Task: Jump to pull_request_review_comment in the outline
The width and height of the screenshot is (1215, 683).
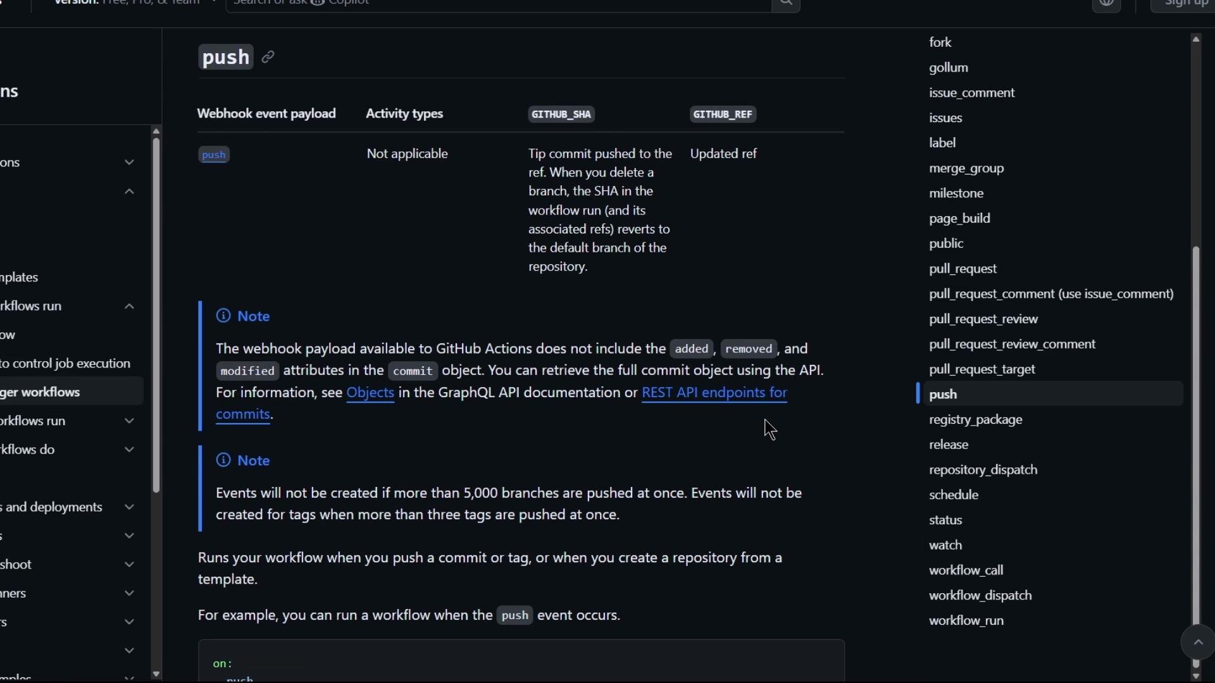Action: pos(1012,344)
